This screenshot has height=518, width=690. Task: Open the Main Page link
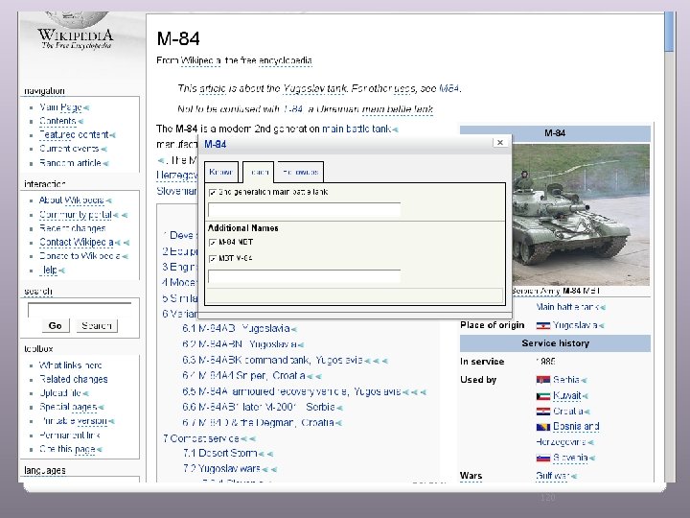[x=60, y=107]
